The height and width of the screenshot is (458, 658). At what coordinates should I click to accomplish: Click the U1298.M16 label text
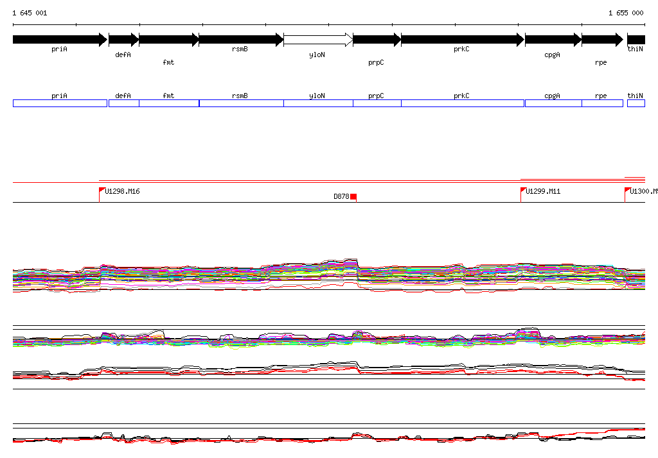122,191
